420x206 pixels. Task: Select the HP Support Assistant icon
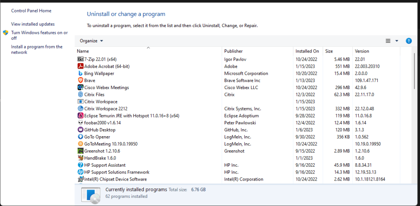[80, 165]
